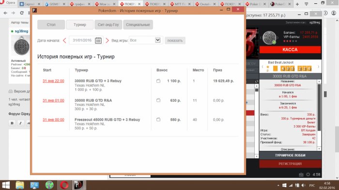This screenshot has height=190, width=339.
Task: Expand the Вид игры dropdown
Action: point(157,40)
